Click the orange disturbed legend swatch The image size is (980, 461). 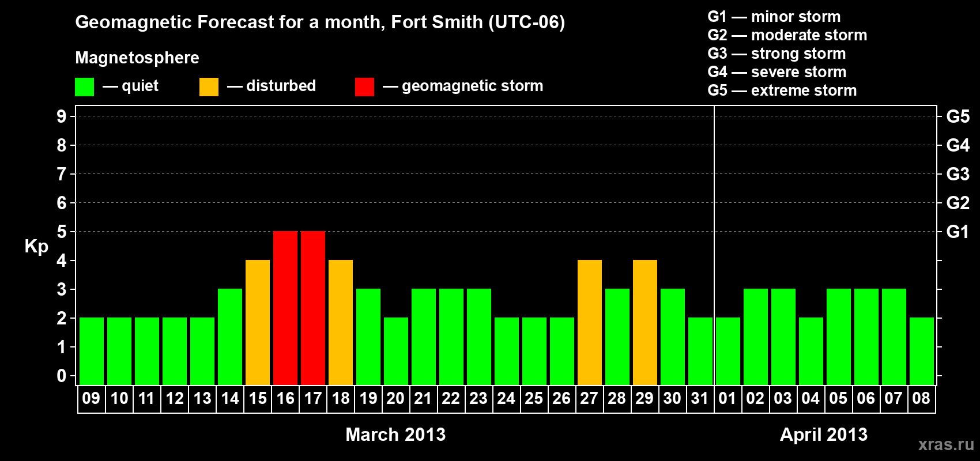pos(209,87)
